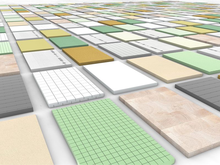The image size is (220, 165).
Task: Select the largest golden-brown cork panel
Action: tap(88, 55)
